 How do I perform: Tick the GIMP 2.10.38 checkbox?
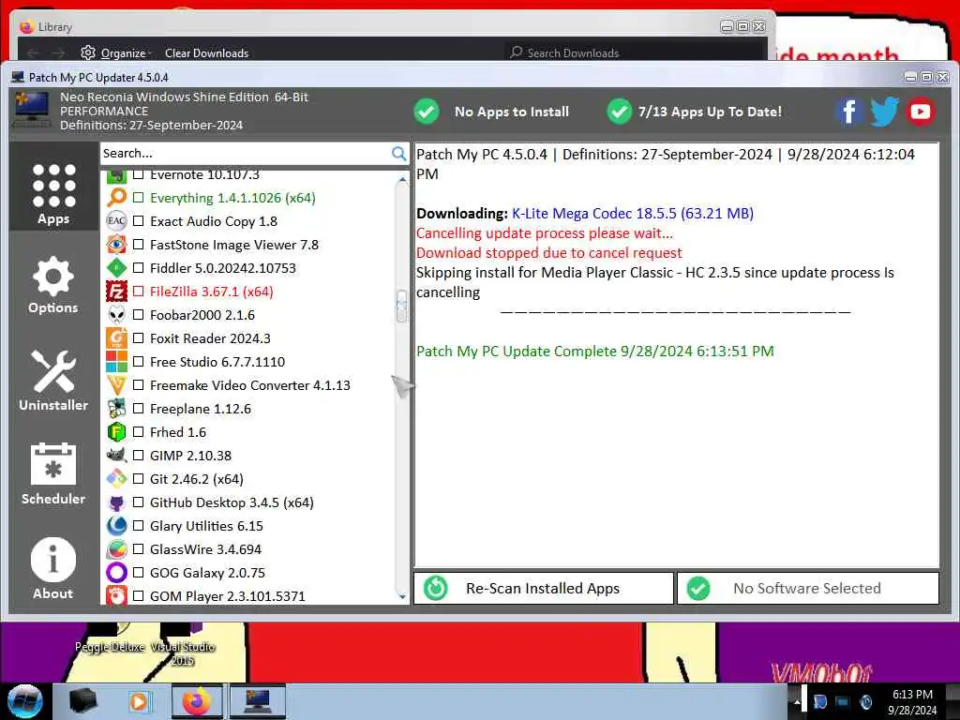(x=139, y=455)
